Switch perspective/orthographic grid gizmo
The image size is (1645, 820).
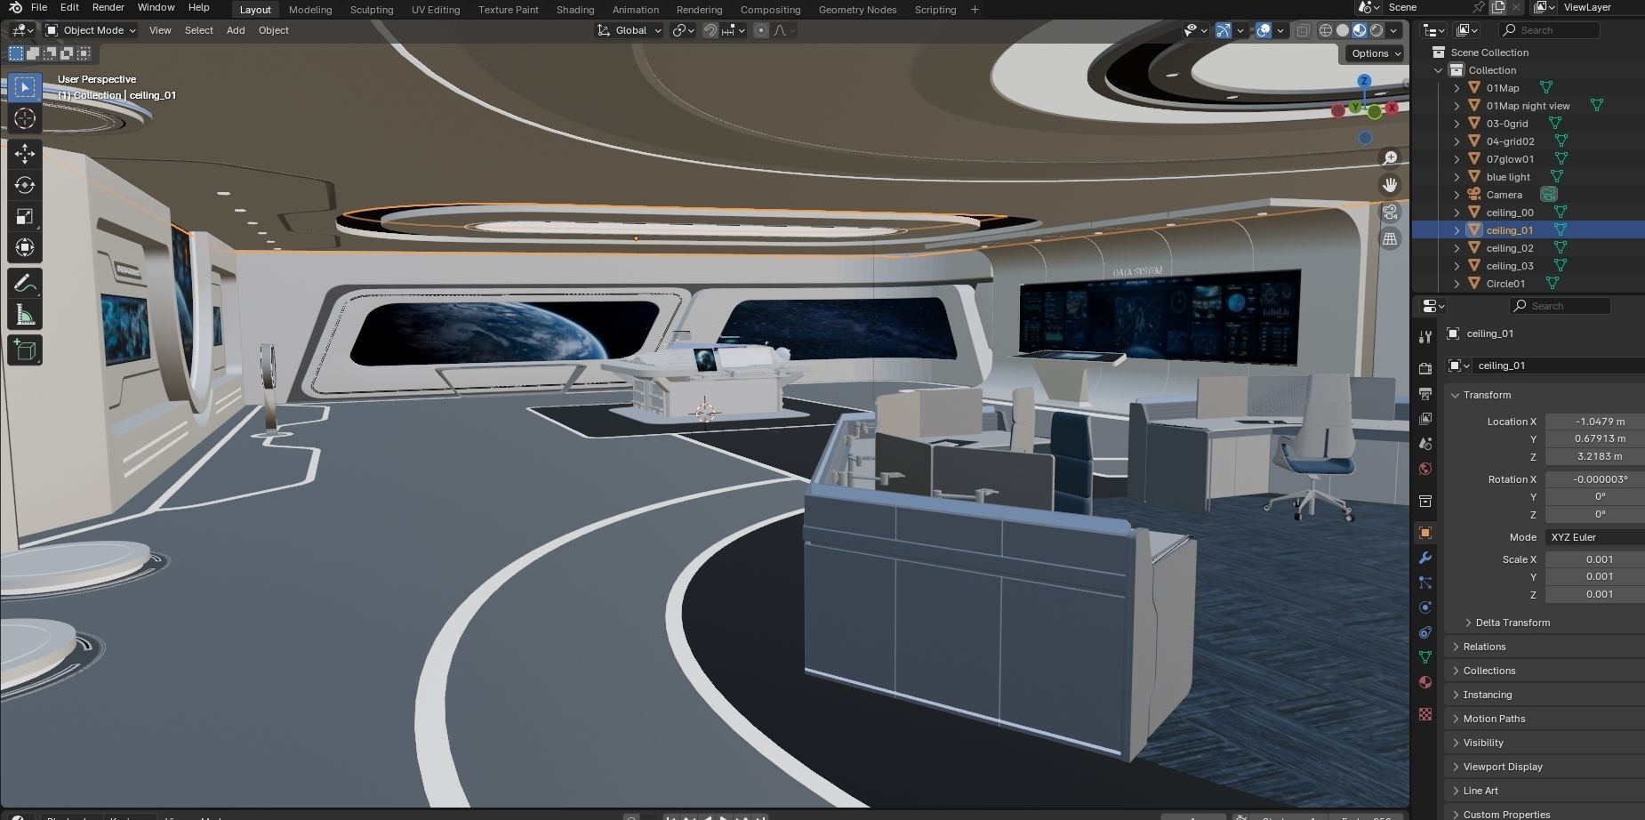coord(1390,238)
